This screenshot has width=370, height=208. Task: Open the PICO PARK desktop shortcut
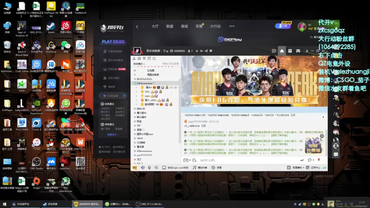[22, 124]
